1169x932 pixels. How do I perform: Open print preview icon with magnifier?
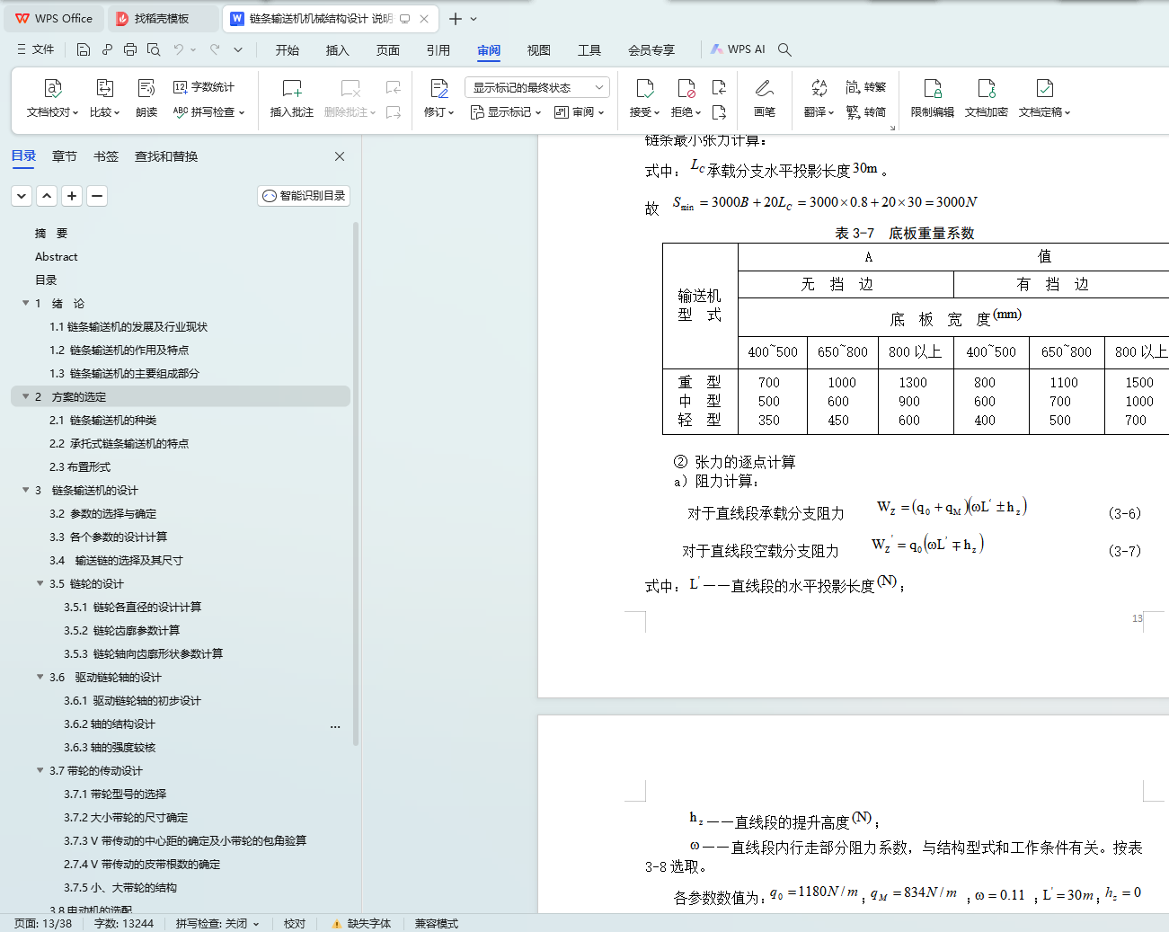pos(154,49)
